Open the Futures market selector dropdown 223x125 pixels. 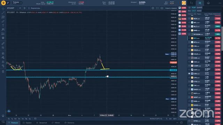pyautogui.click(x=17, y=3)
